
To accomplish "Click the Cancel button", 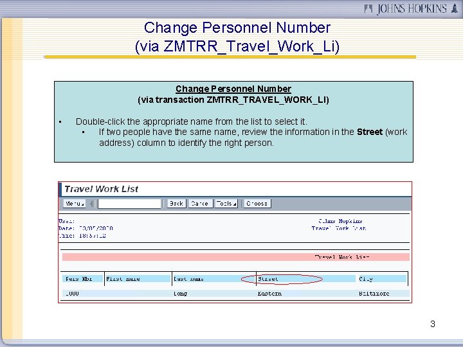I will [201, 203].
